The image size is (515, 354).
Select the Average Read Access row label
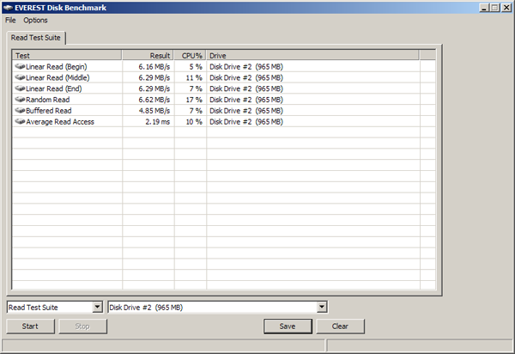pos(60,122)
